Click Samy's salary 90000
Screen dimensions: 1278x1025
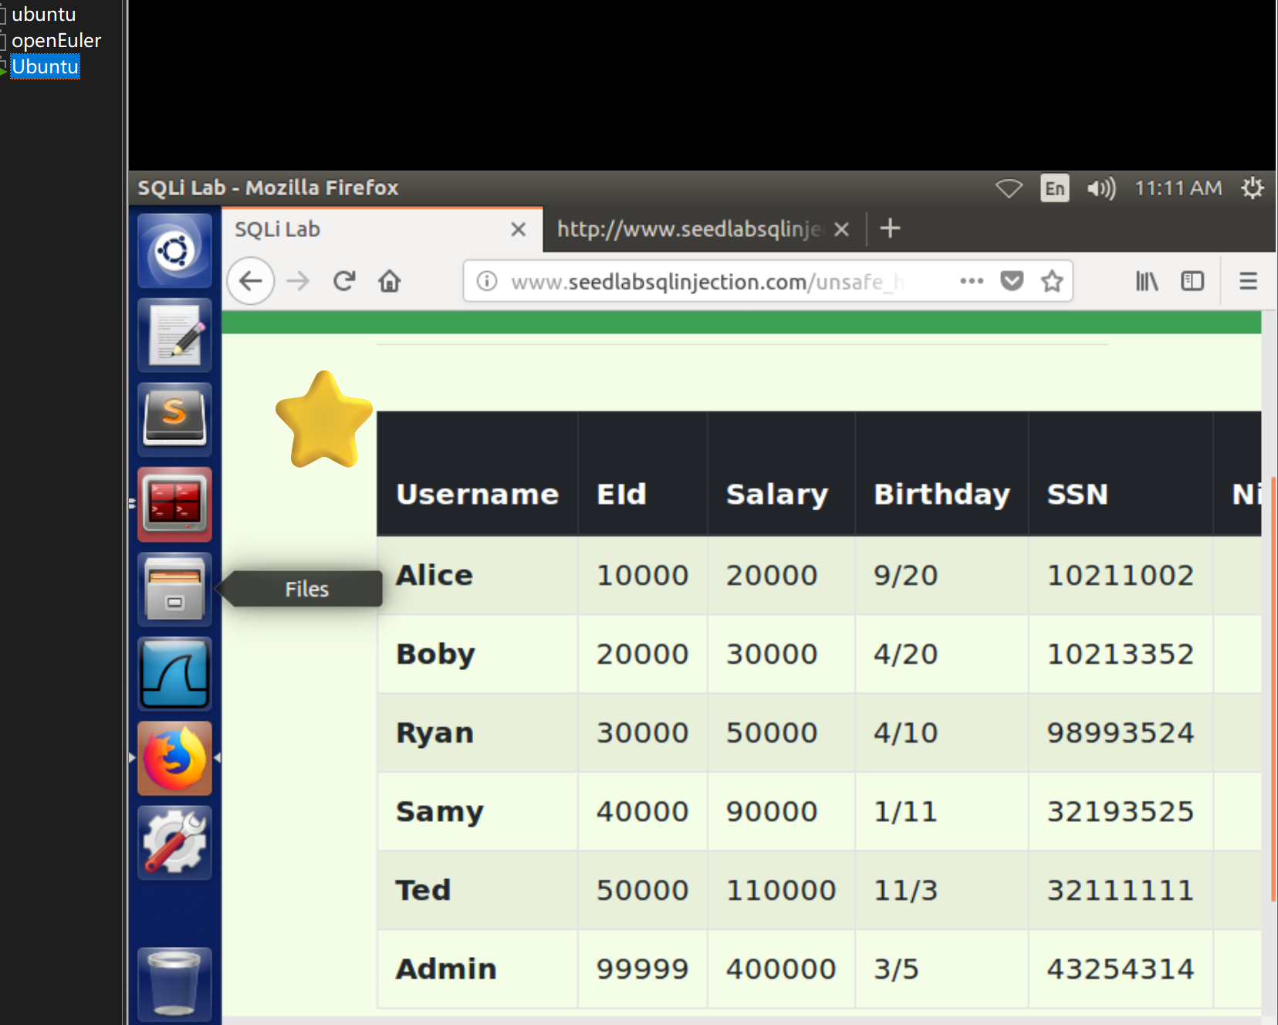[x=772, y=811]
